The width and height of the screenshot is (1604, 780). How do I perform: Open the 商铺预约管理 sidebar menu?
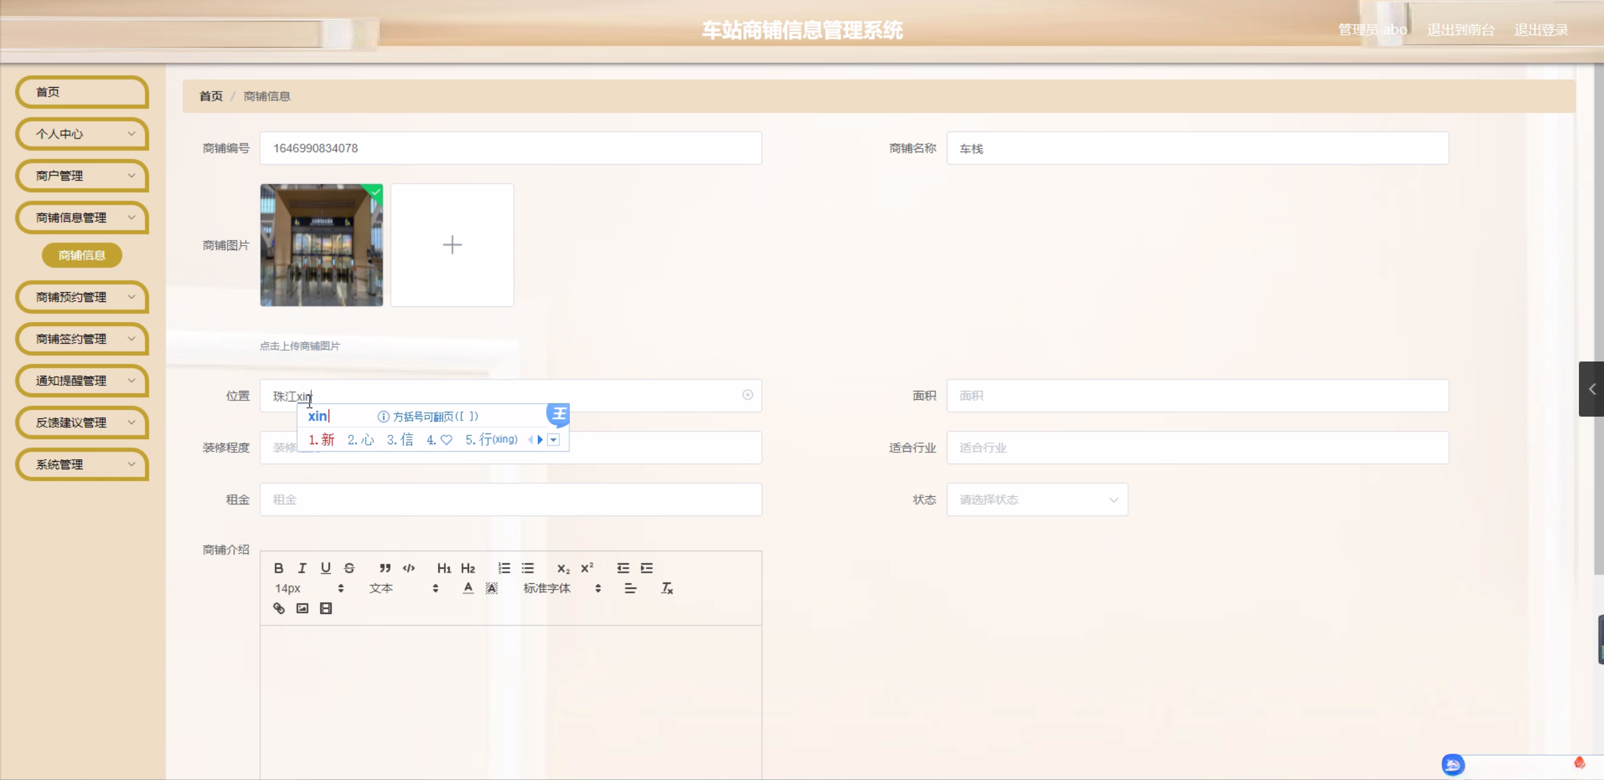coord(82,297)
